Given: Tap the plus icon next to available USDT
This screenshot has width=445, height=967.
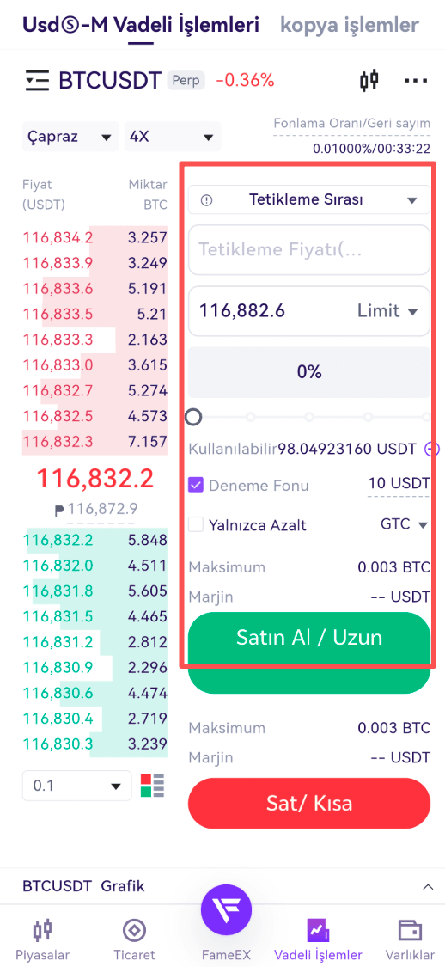Looking at the screenshot, I should pyautogui.click(x=431, y=449).
